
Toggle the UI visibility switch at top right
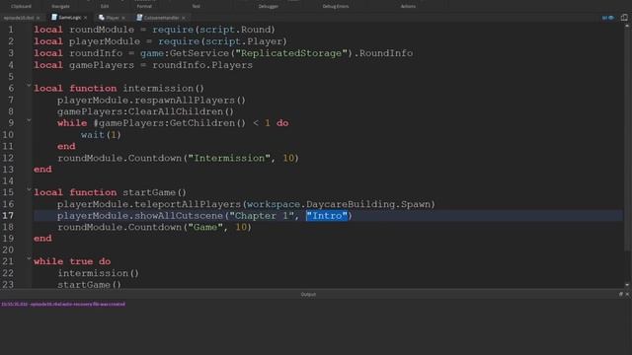(608, 18)
